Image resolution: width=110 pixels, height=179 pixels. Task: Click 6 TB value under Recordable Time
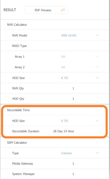point(64,121)
